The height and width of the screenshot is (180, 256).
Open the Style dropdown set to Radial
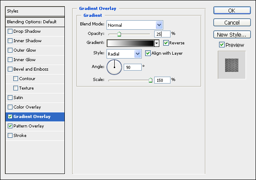point(124,54)
